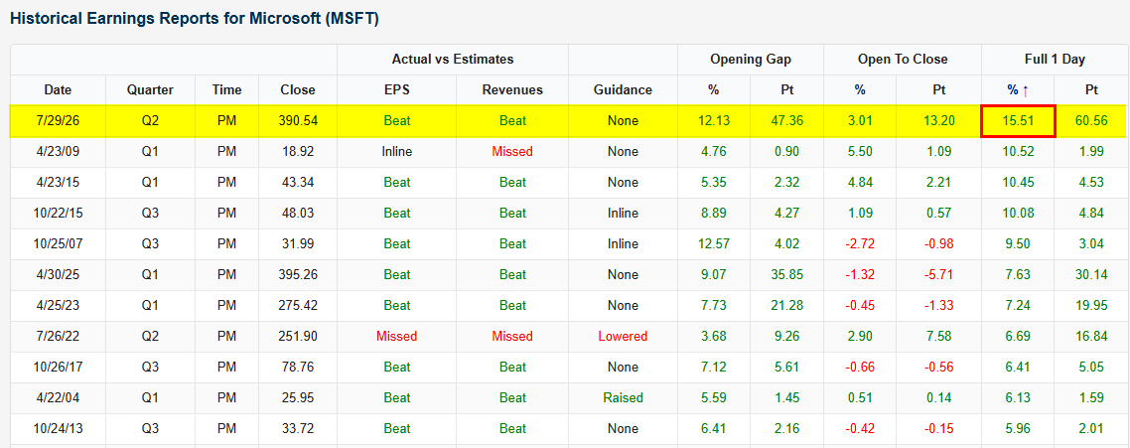
Task: Click the 12.57 opening gap percent cell
Action: coord(714,243)
